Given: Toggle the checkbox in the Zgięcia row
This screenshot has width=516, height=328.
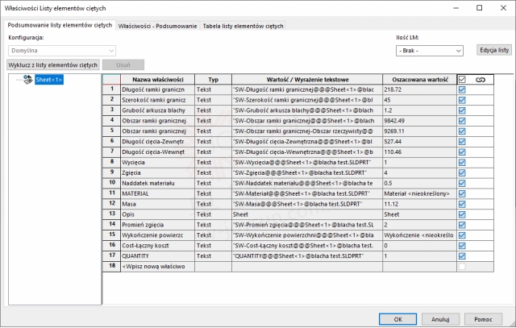Looking at the screenshot, I should click(462, 172).
